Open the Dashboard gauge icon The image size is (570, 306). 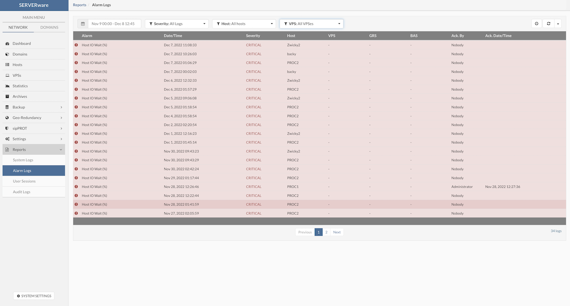point(8,44)
